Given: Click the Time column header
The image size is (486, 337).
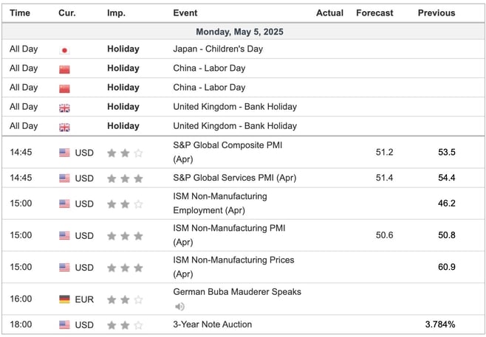Looking at the screenshot, I should coord(20,13).
